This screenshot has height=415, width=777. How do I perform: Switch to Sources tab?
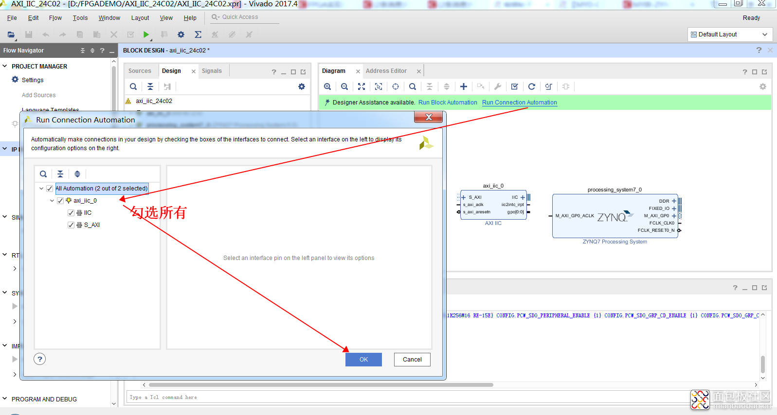coord(140,71)
